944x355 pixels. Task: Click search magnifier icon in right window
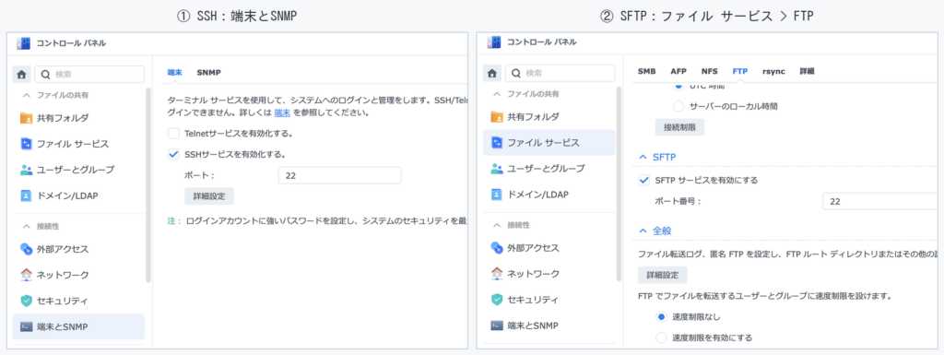(516, 74)
